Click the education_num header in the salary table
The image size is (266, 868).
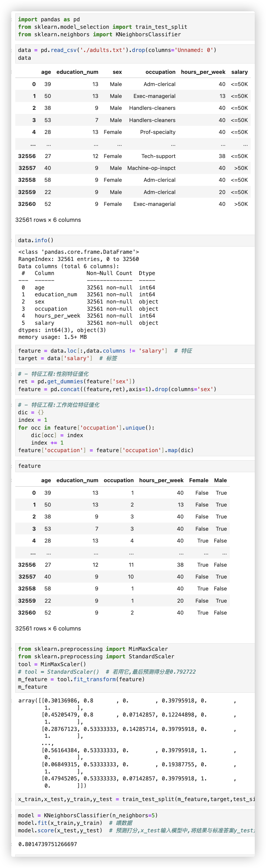[77, 72]
